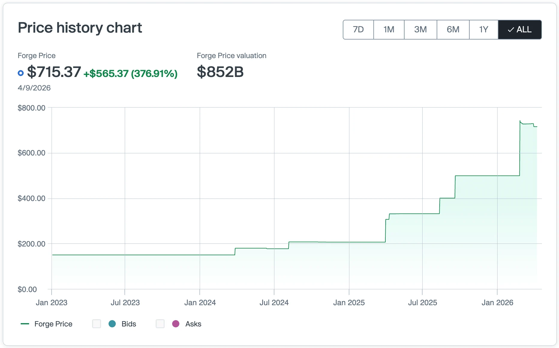This screenshot has height=348, width=559.
Task: Click the green Forge Price legend line
Action: pyautogui.click(x=25, y=324)
